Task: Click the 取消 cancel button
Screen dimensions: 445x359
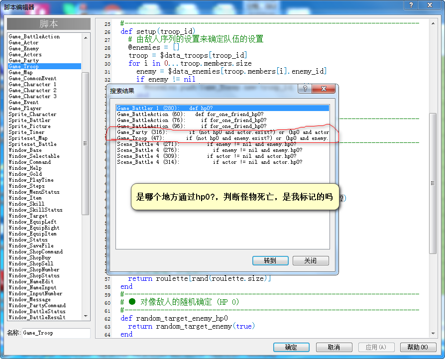Action: (x=334, y=347)
